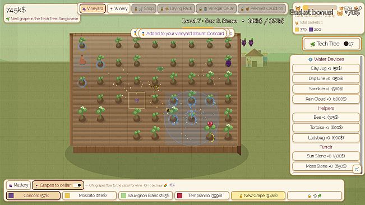Screen dimensions: 365x205
Task: Unlock New Grape for 9.4k$
Action: pos(258,195)
